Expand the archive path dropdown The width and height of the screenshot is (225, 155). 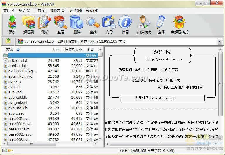point(219,42)
